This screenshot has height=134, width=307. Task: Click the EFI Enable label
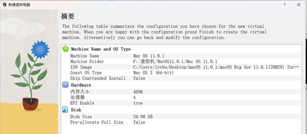point(82,103)
